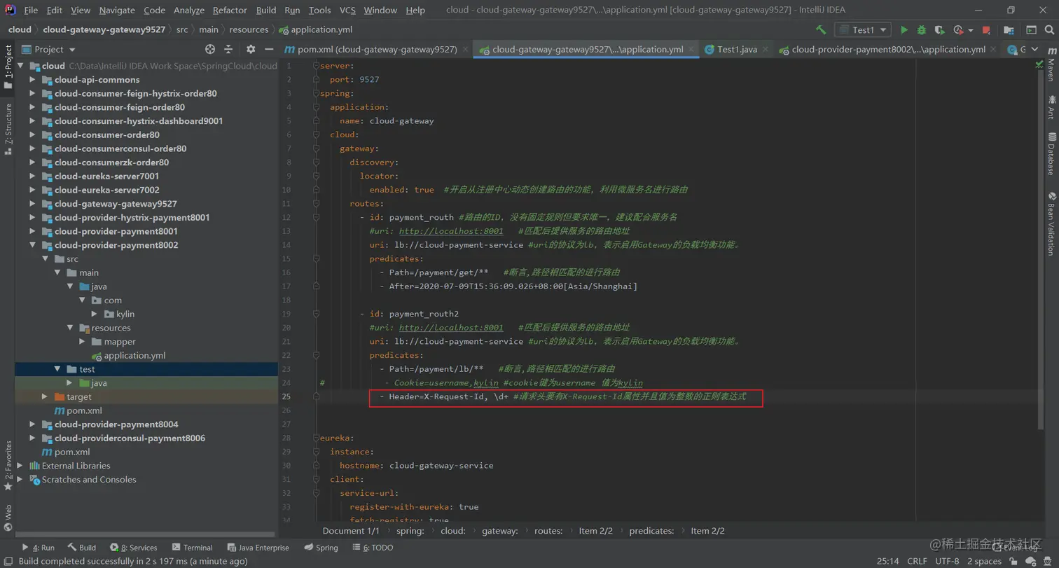Open Search Everywhere magnifier icon
The image size is (1059, 568).
pyautogui.click(x=1049, y=30)
